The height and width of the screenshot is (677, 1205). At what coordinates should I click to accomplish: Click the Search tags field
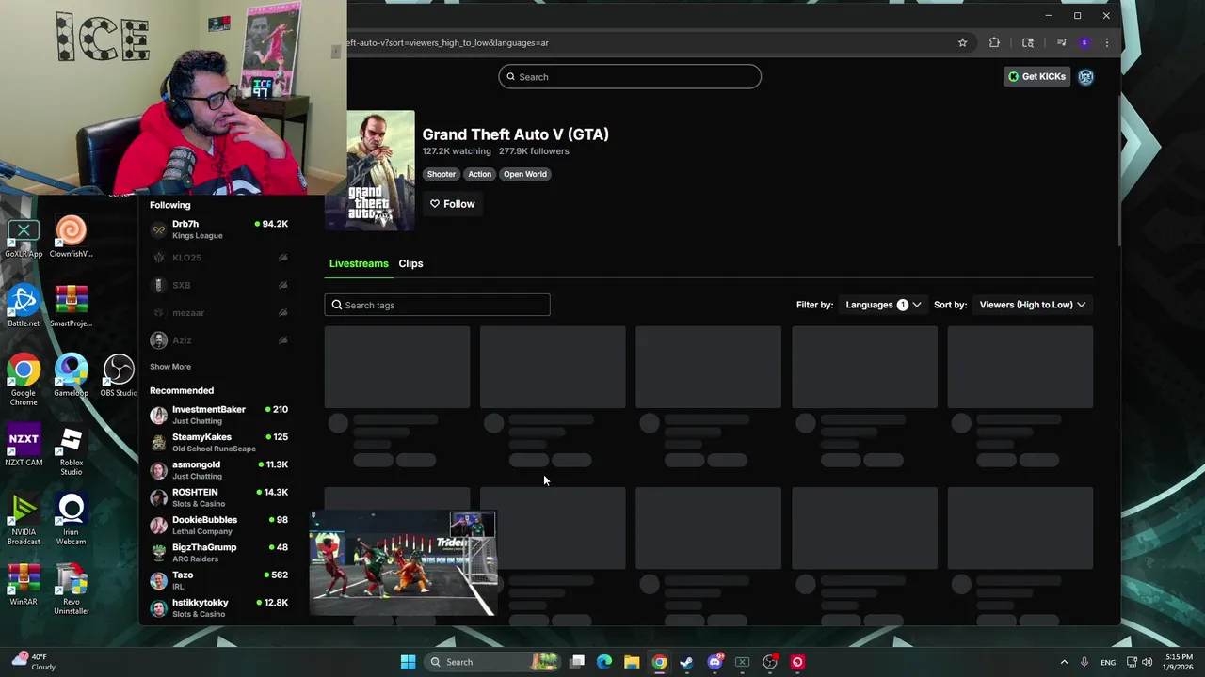pyautogui.click(x=437, y=305)
